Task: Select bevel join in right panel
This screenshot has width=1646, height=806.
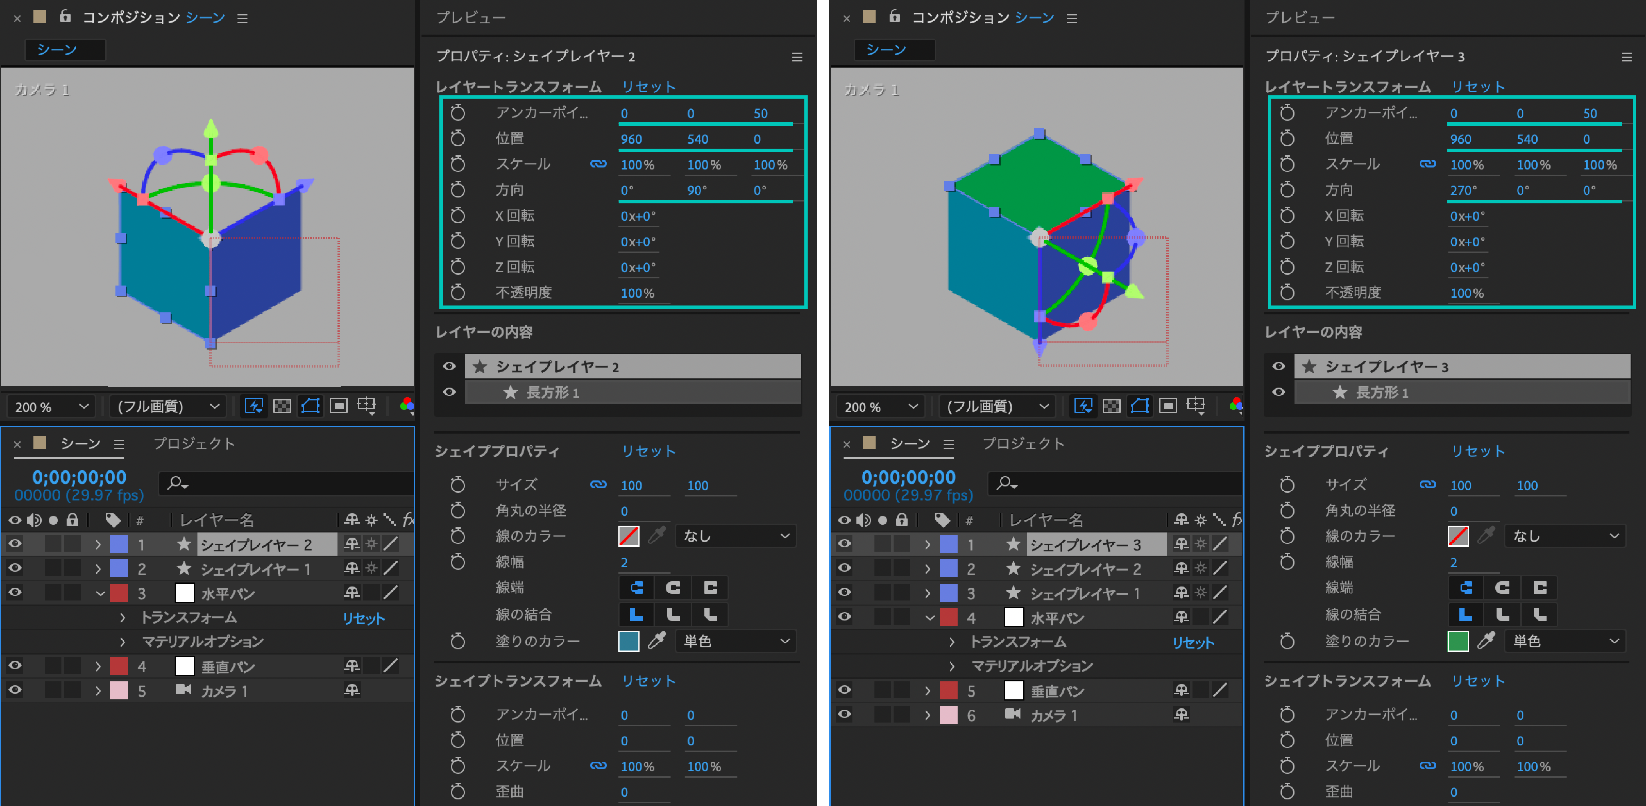Action: [1539, 615]
